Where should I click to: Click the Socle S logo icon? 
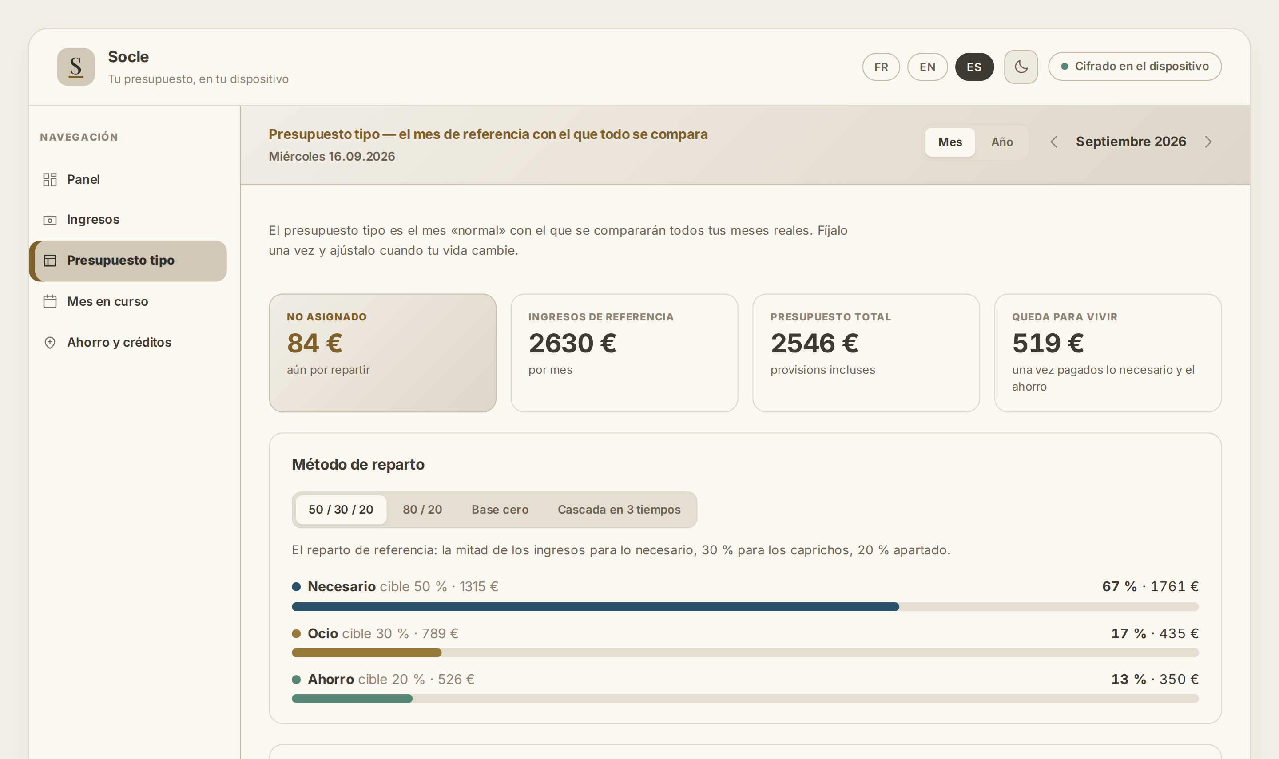pyautogui.click(x=75, y=67)
